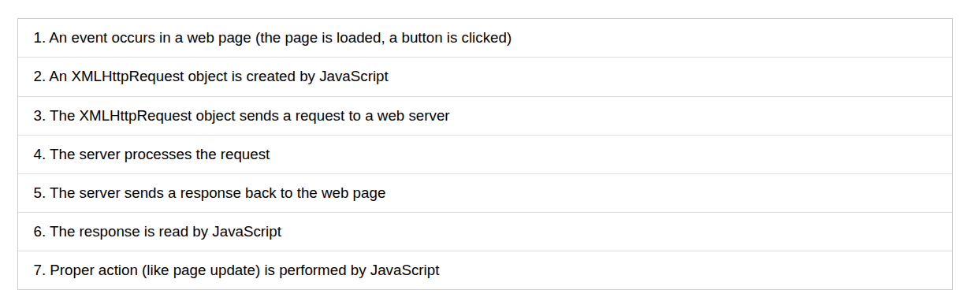Screen dimensions: 971x305
Task: Click the number '7.' of the last step
Action: [39, 270]
